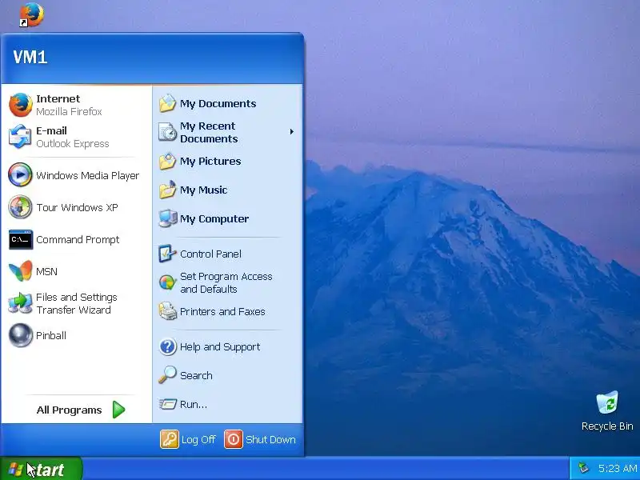Viewport: 640px width, 480px height.
Task: Click Set Program Access and Defaults icon
Action: pos(167,282)
